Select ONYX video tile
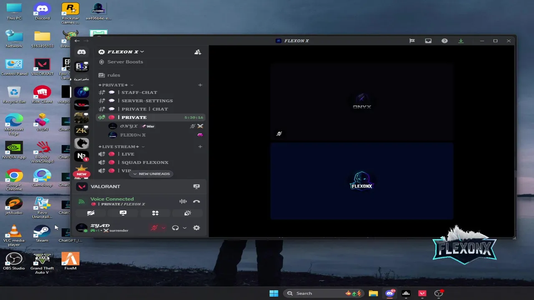Image resolution: width=534 pixels, height=300 pixels. 362,102
